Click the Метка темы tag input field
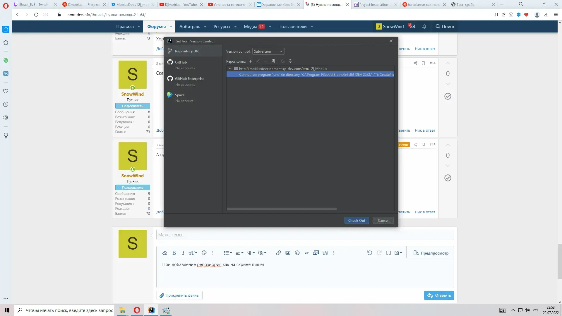This screenshot has width=562, height=316. click(x=305, y=235)
